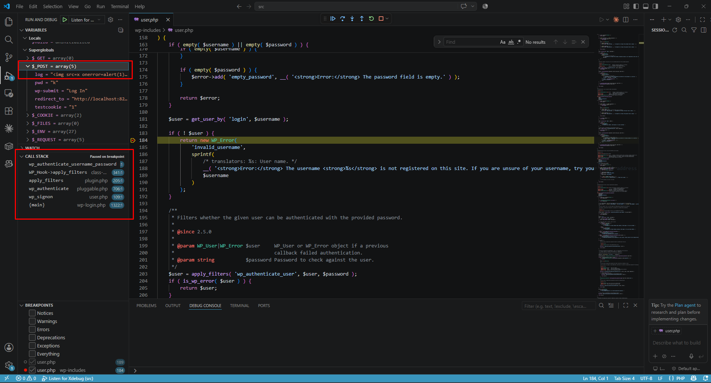Expand the $_GET superglobal
This screenshot has width=711, height=383.
tap(28, 58)
